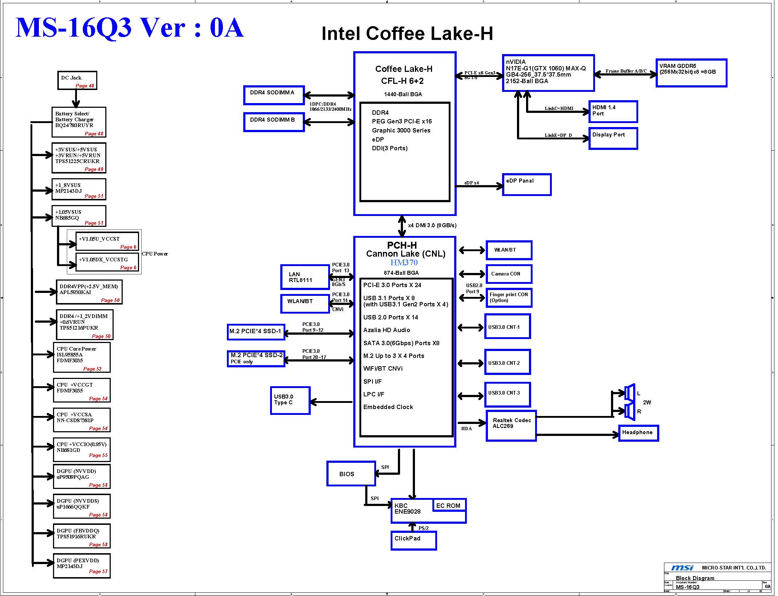This screenshot has height=596, width=778.
Task: Select the CPU +VCCSA NN-CSD87381P block
Action: coord(82,420)
